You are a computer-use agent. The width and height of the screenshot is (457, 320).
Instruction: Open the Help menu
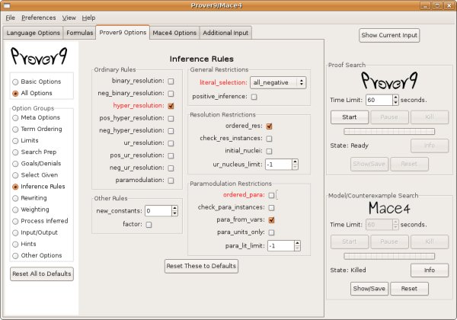tap(88, 18)
